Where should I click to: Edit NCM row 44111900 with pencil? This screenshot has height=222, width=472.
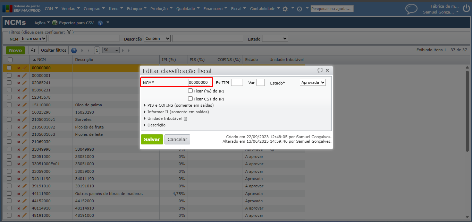click(x=25, y=193)
